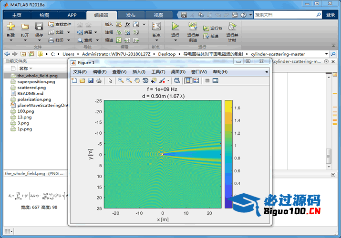Select scattered.png in the file list
This screenshot has width=341, height=238.
pos(31,88)
